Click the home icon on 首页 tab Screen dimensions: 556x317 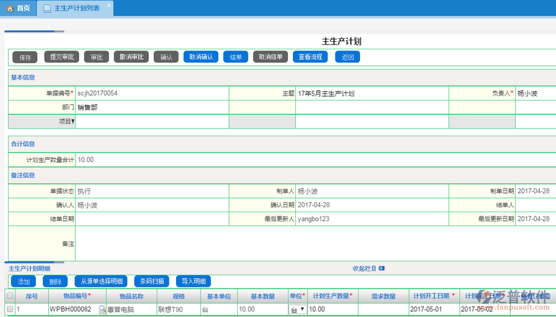10,8
